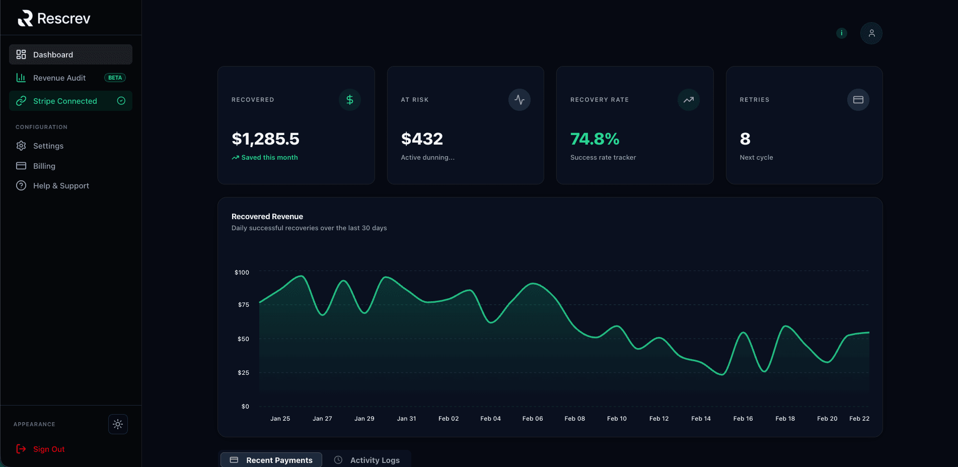958x467 pixels.
Task: Open Revenue Audit from the sidebar
Action: click(59, 78)
